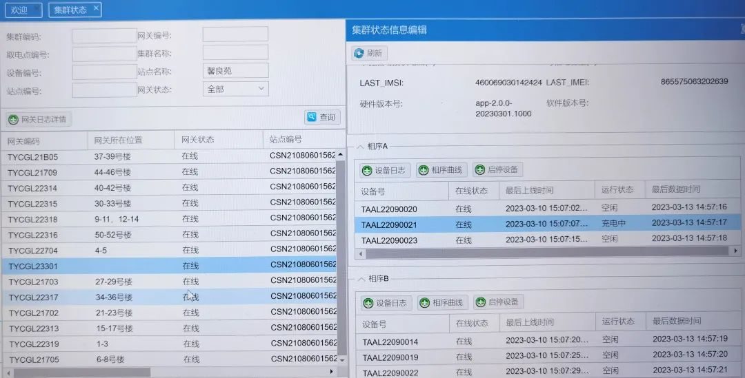This screenshot has height=378, width=745.
Task: Click the 集群编码 input field
Action: click(104, 36)
